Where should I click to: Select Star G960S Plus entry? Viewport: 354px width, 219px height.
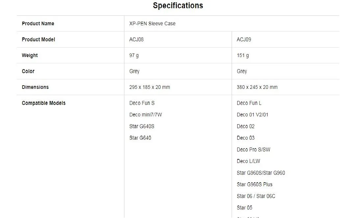254,184
